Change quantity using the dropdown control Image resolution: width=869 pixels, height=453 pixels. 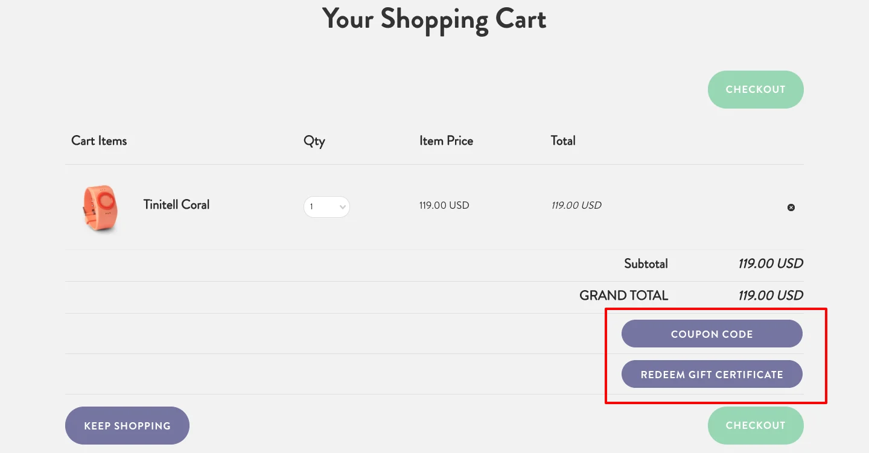326,206
